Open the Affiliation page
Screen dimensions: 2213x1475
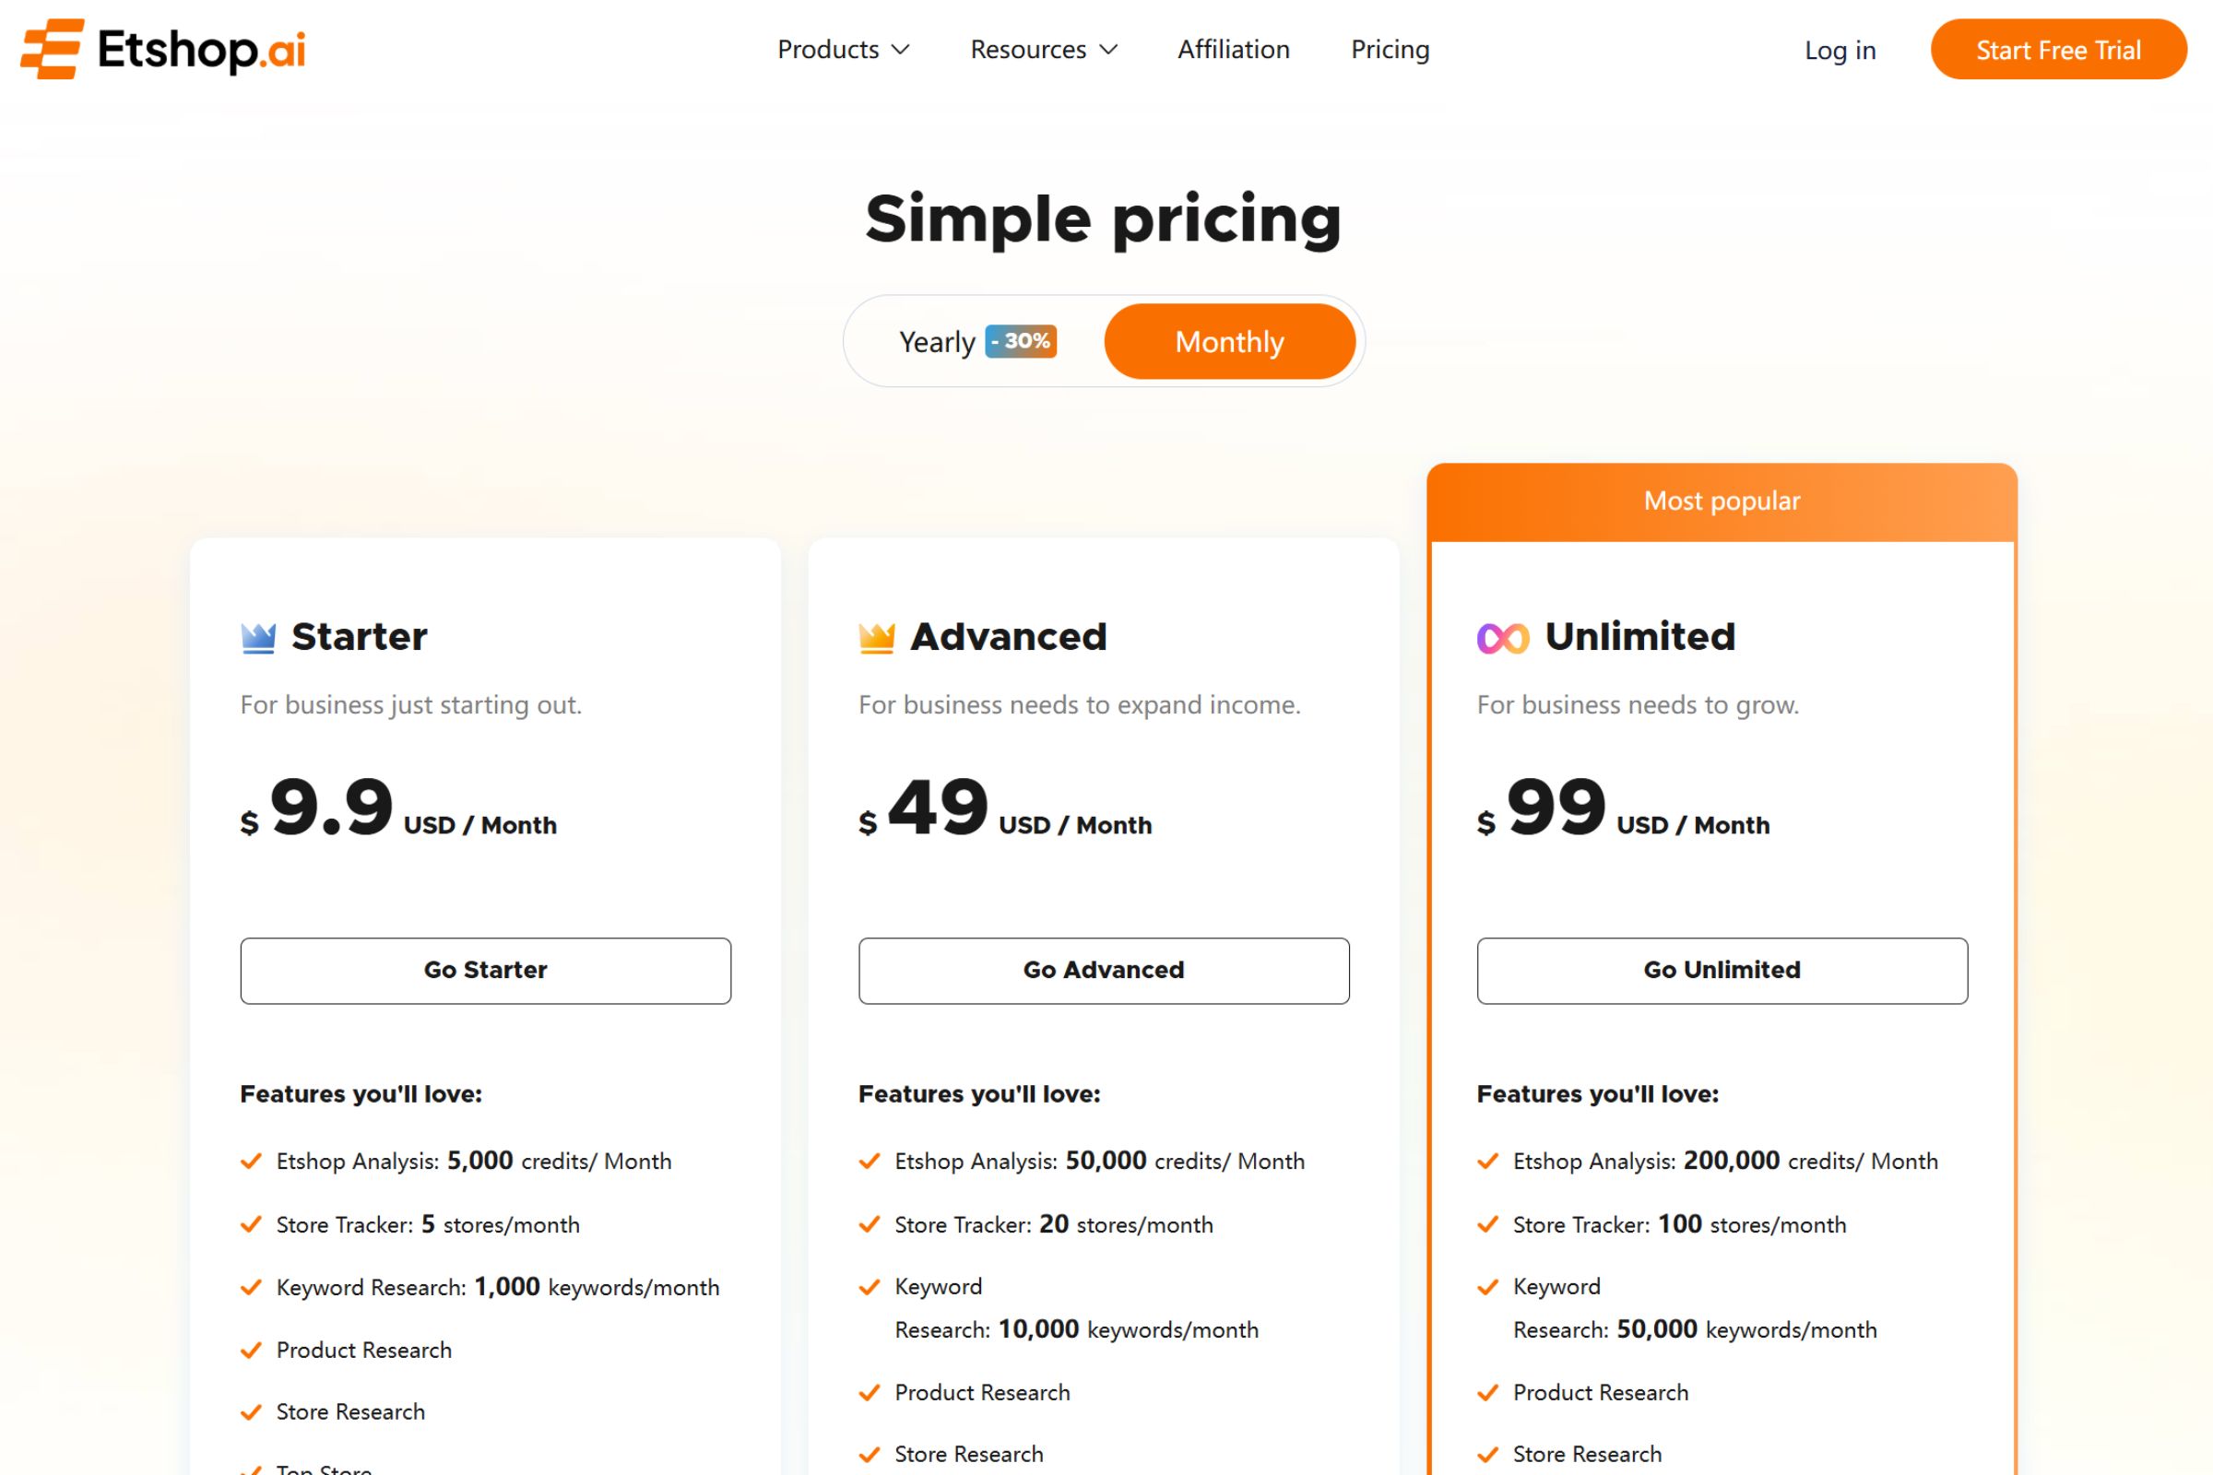[x=1233, y=49]
